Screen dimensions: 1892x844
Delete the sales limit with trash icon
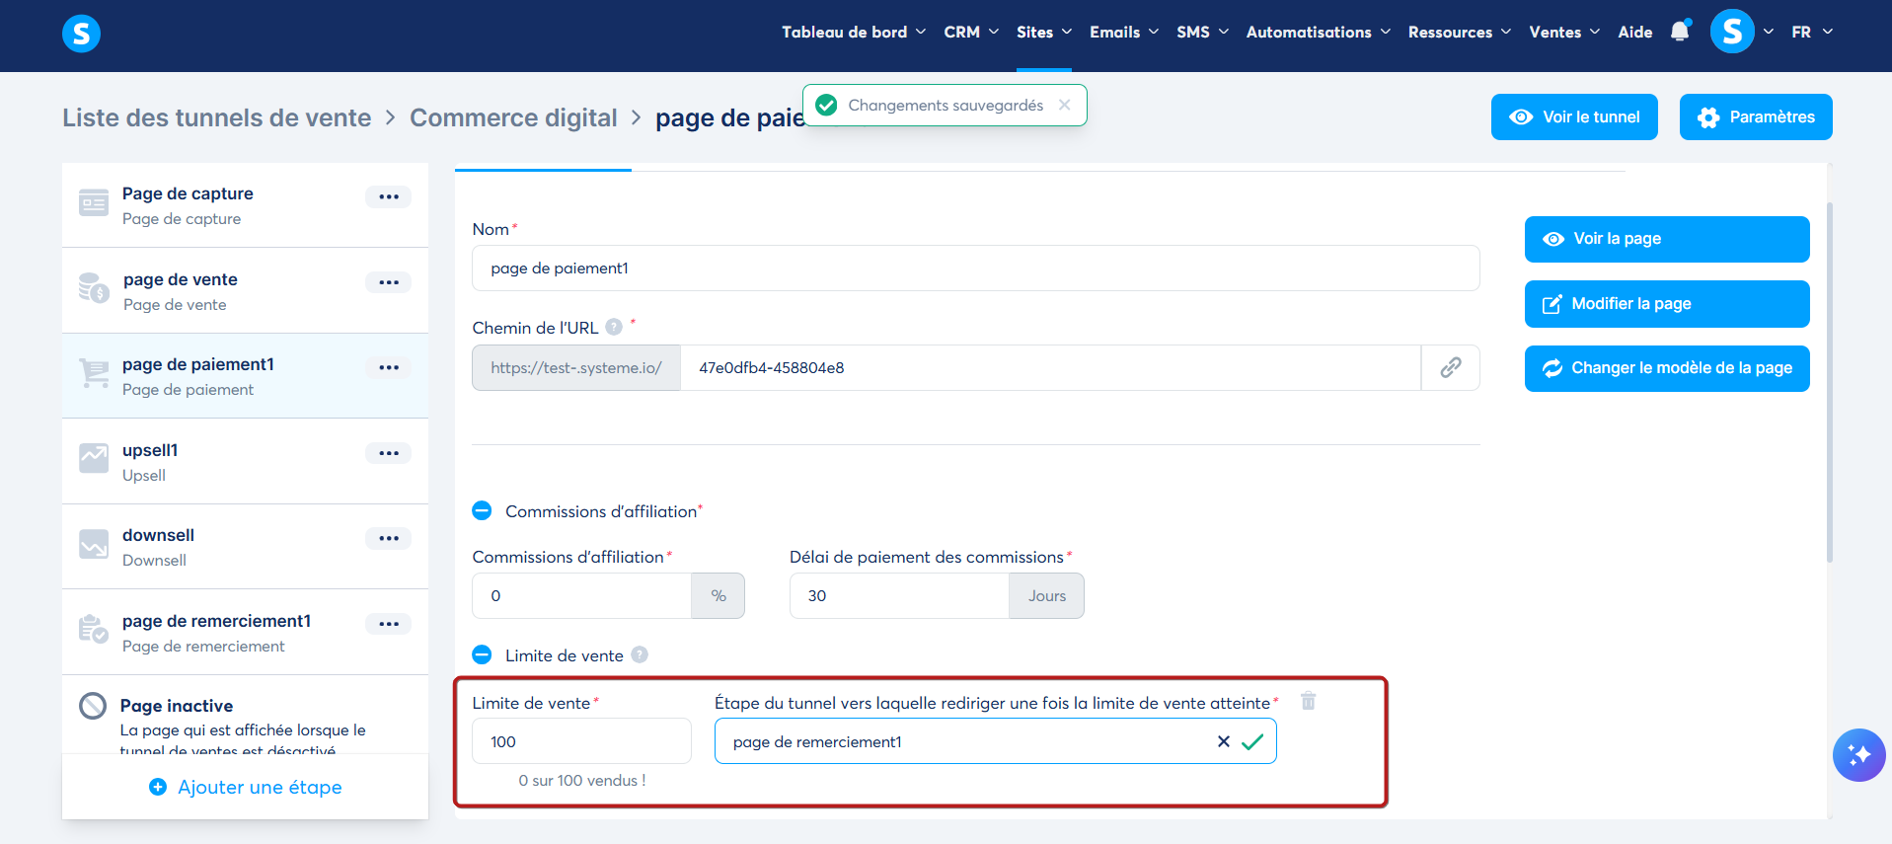pos(1308,701)
